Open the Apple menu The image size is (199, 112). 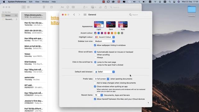[x=4, y=2]
